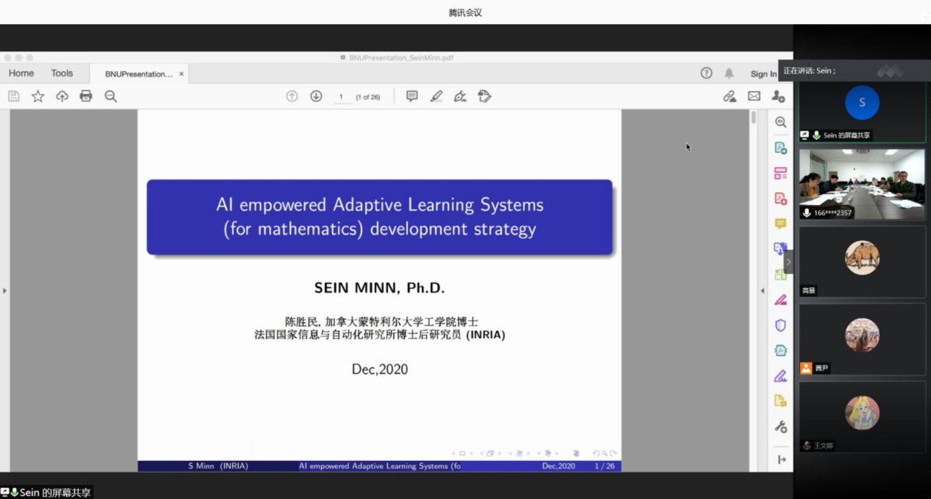Open the Protect shield tool in the sidebar

[780, 325]
